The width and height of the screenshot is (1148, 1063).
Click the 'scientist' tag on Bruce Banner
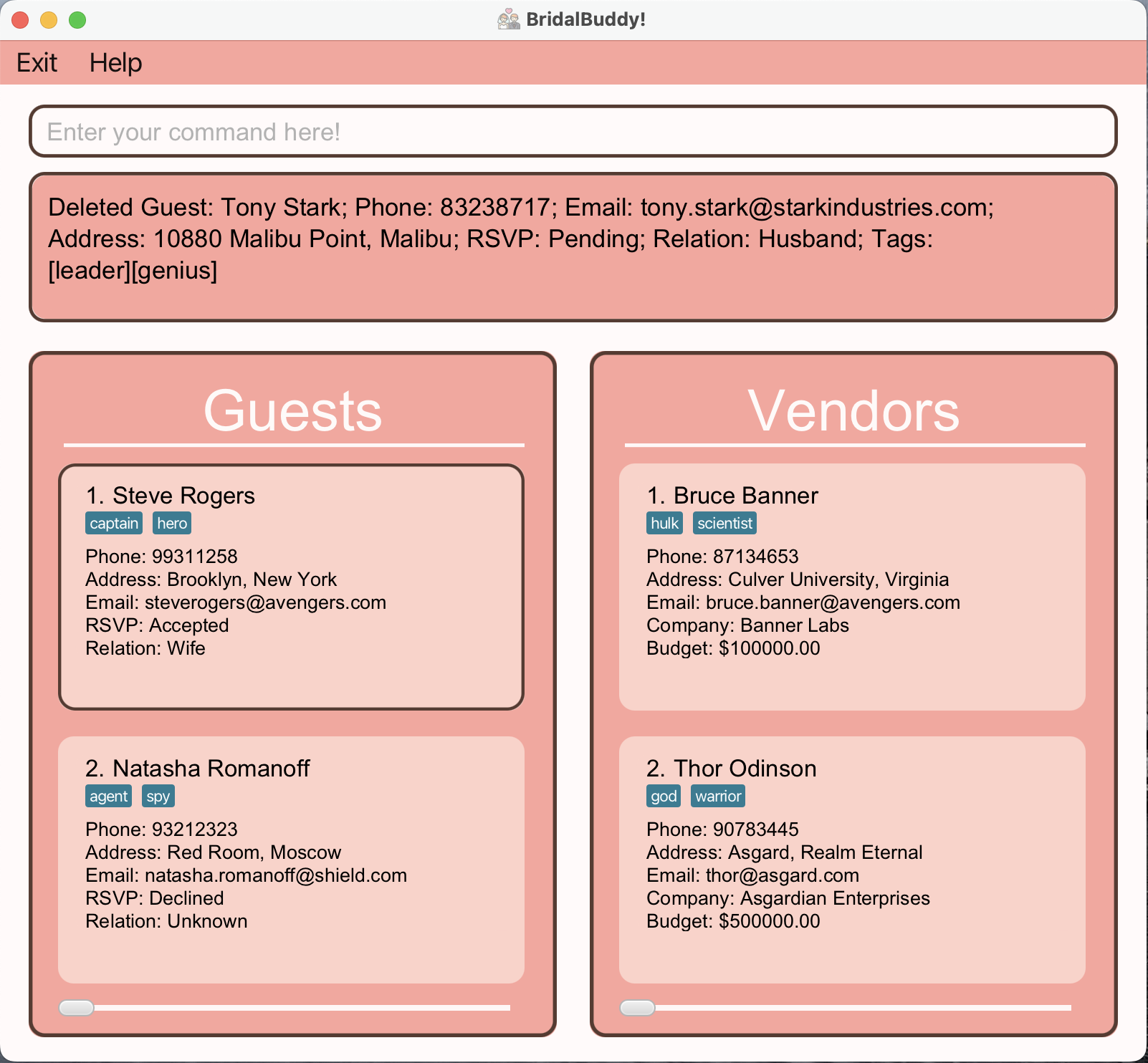724,523
